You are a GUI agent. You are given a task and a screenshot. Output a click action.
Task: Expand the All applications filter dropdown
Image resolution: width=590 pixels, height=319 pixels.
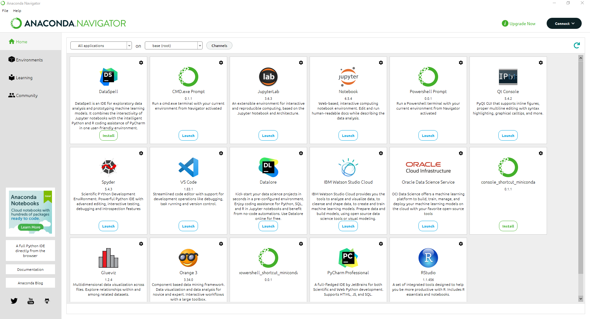tap(101, 46)
